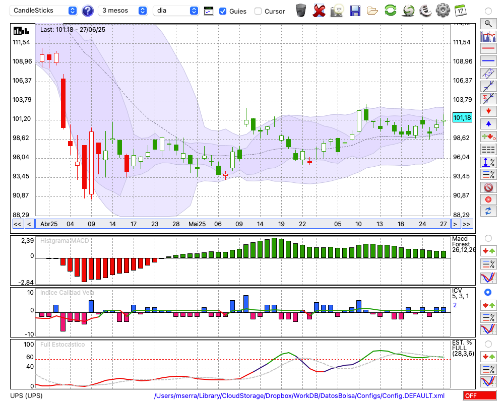The image size is (504, 403).
Task: Click the 'Last: 101.18 - 27/06/25' label
Action: click(x=73, y=30)
